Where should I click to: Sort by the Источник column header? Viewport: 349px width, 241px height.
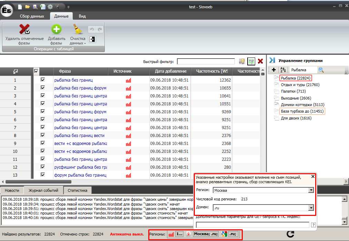(x=128, y=71)
